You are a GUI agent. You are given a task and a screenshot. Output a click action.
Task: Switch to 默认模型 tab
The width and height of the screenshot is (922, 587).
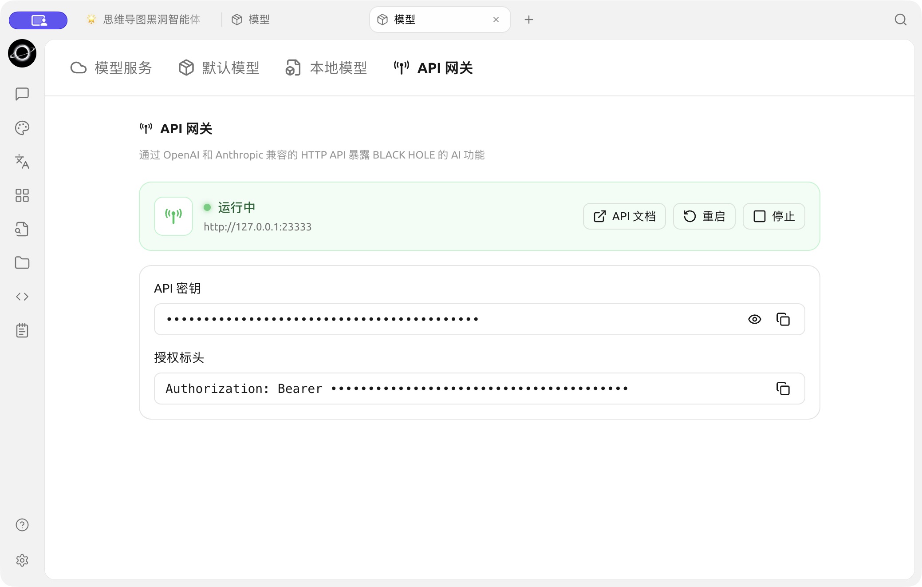[x=219, y=68]
